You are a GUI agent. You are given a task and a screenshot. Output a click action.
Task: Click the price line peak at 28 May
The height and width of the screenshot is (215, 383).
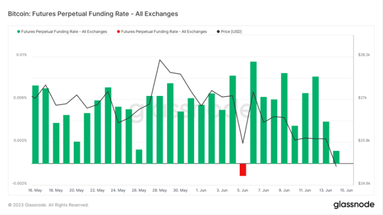coord(160,60)
